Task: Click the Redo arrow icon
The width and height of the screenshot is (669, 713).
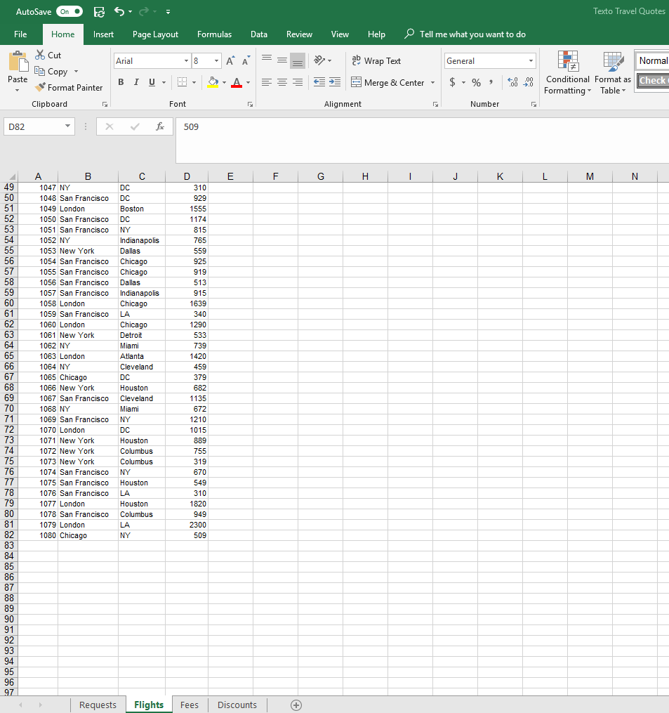Action: 144,11
